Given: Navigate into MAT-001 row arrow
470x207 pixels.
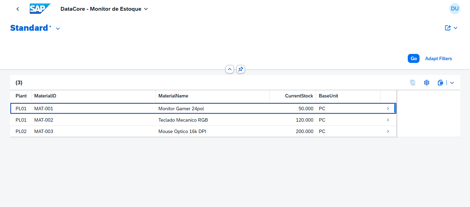Looking at the screenshot, I should [388, 109].
